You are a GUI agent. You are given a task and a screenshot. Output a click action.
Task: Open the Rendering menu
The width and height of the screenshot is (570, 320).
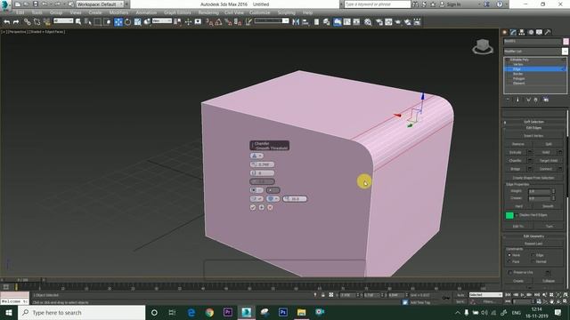pyautogui.click(x=208, y=12)
